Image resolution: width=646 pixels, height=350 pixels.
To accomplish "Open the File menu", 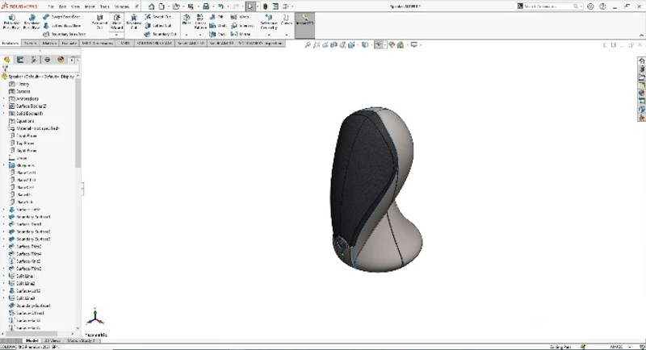I will tap(51, 6).
